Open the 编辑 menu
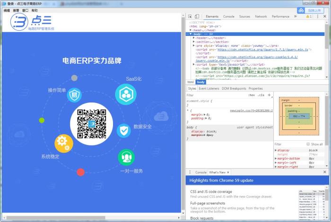Screen dimensions: 331x222 [7, 10]
